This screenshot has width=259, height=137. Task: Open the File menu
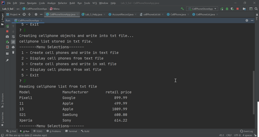pyautogui.click(x=9, y=3)
